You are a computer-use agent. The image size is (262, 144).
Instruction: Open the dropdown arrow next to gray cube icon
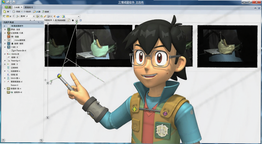pyautogui.click(x=51, y=16)
